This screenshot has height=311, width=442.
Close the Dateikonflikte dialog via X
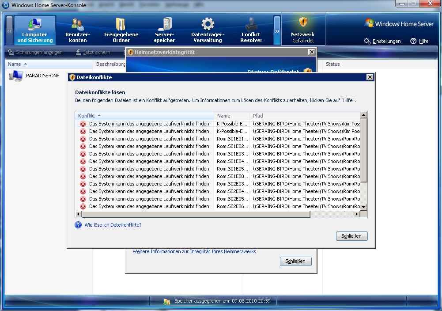coord(370,77)
